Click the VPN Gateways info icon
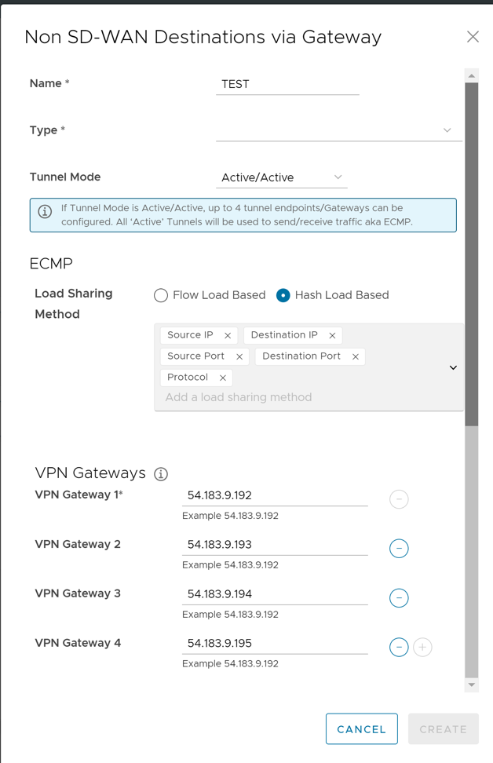Image resolution: width=493 pixels, height=763 pixels. 161,474
